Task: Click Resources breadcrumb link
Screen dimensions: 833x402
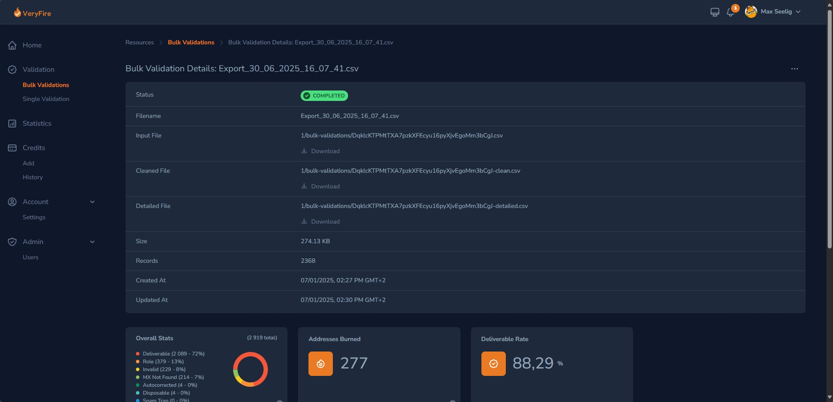Action: pos(139,42)
